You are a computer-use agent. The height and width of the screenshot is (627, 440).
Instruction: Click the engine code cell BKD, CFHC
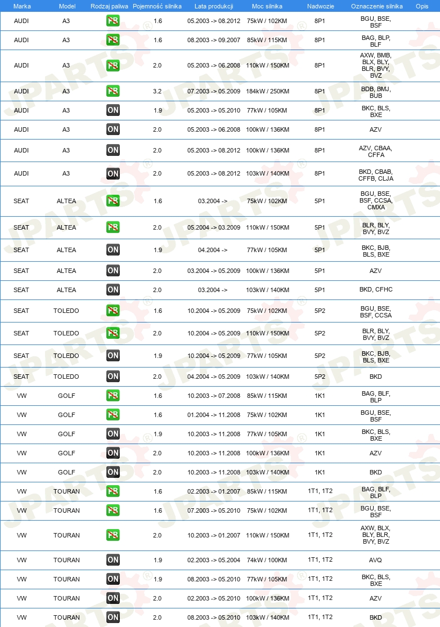[x=376, y=289]
